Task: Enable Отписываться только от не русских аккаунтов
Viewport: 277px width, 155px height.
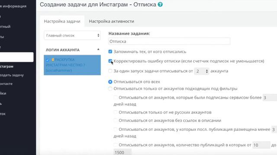Action: (x=116, y=112)
